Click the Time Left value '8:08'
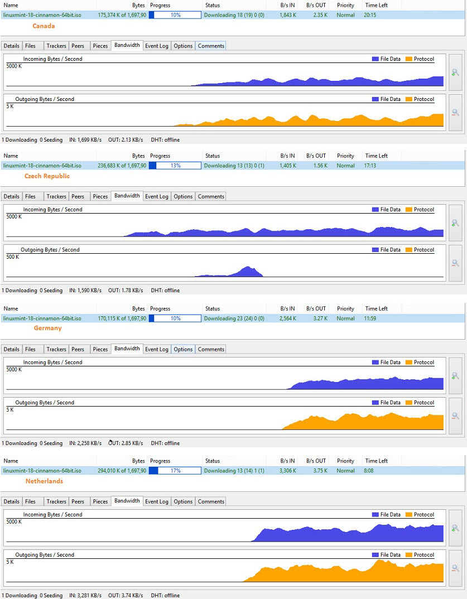Screen dimensions: 467x599 [x=369, y=471]
